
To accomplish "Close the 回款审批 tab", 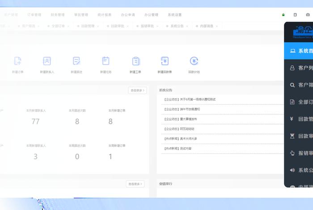I will (127, 26).
